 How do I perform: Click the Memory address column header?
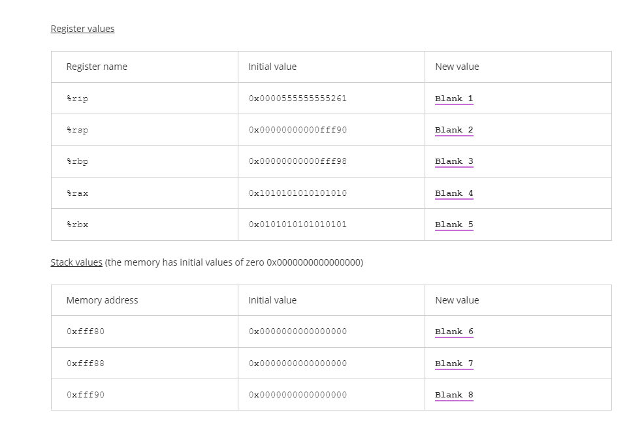click(102, 300)
